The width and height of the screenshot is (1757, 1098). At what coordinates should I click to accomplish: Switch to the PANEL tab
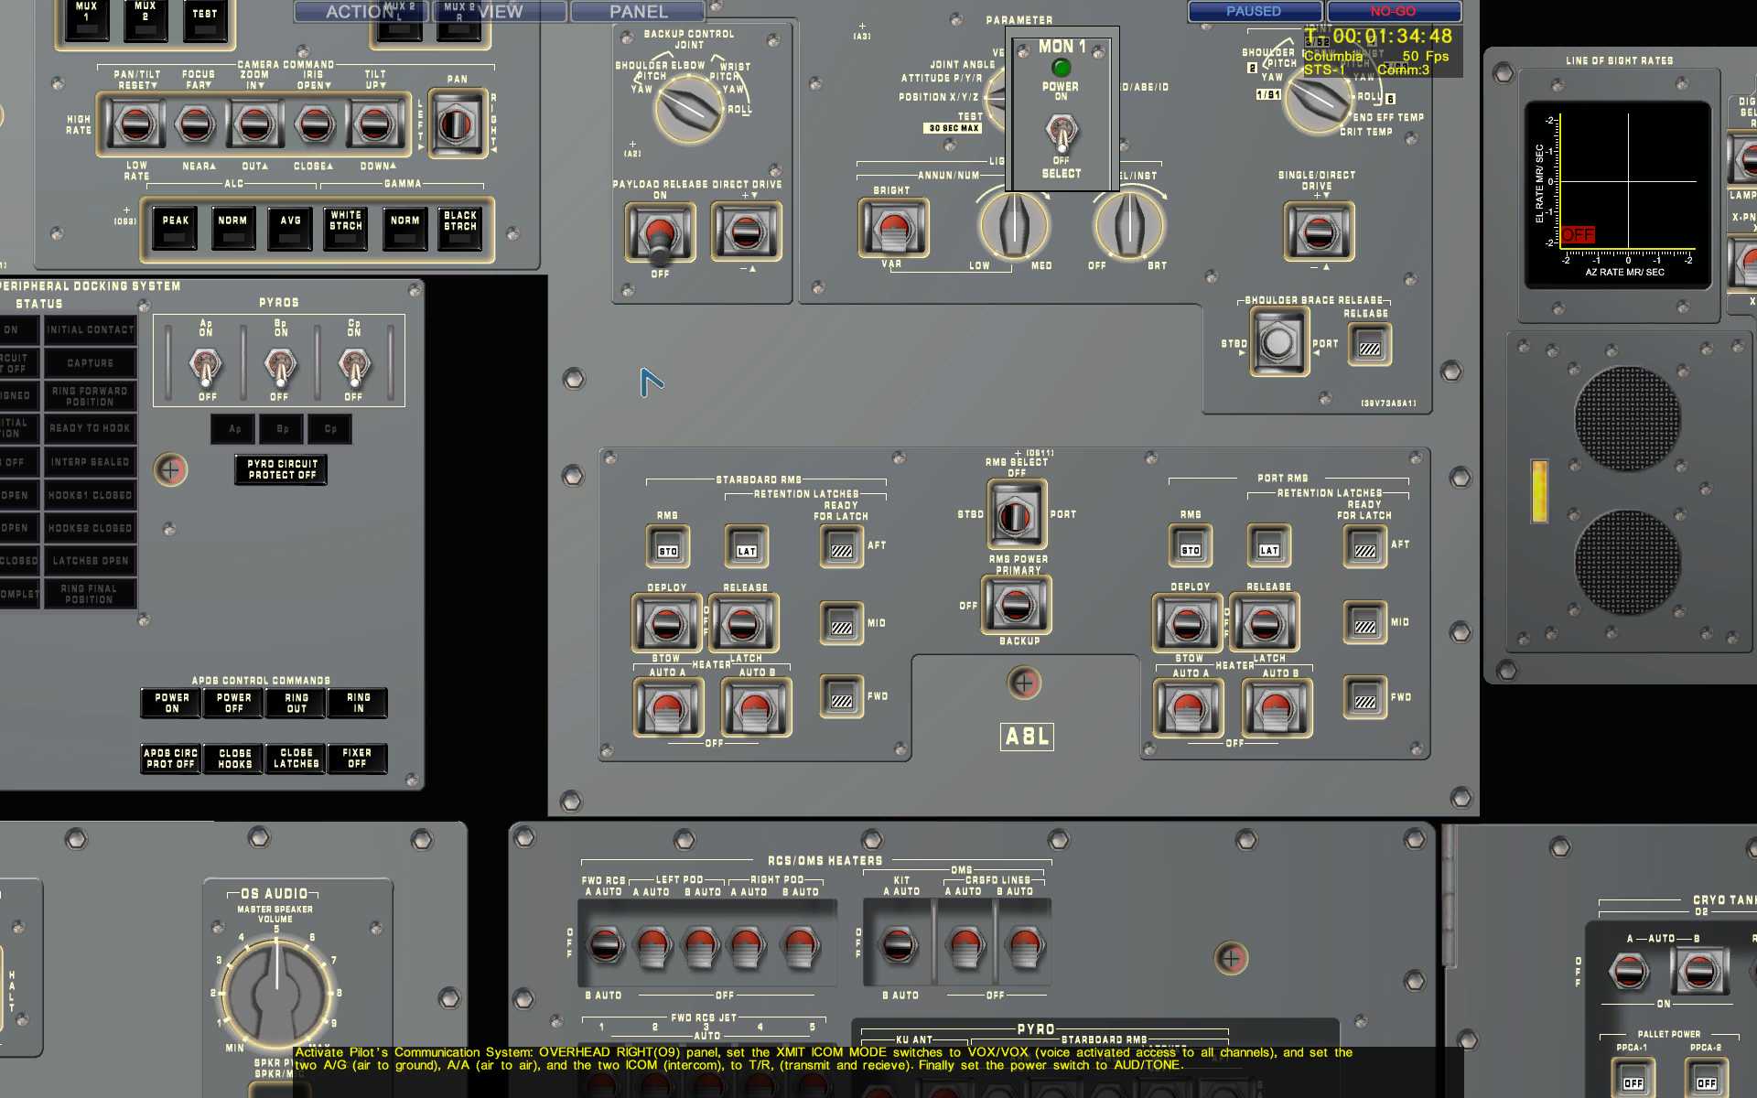(638, 12)
